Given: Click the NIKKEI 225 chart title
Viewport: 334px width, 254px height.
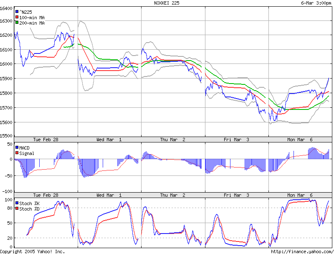Looking at the screenshot, I should [x=167, y=3].
